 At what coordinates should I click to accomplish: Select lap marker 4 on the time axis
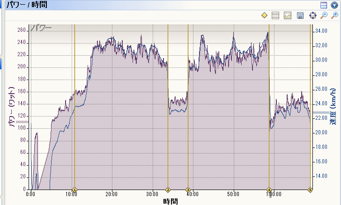[269, 190]
